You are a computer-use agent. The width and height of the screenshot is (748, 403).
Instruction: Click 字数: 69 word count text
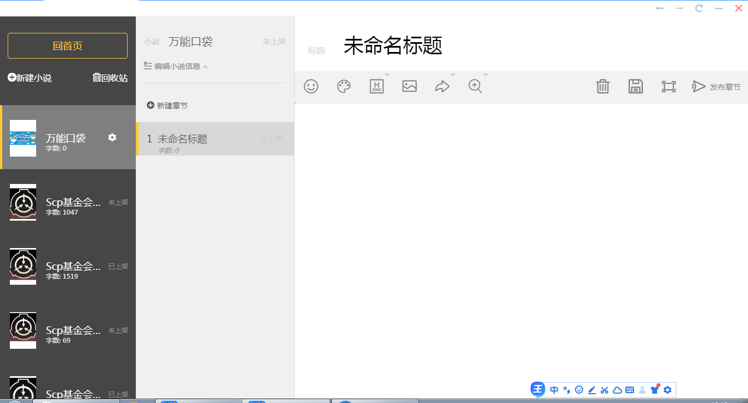[58, 341]
